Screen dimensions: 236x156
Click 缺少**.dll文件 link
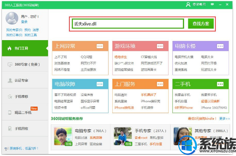(124, 63)
